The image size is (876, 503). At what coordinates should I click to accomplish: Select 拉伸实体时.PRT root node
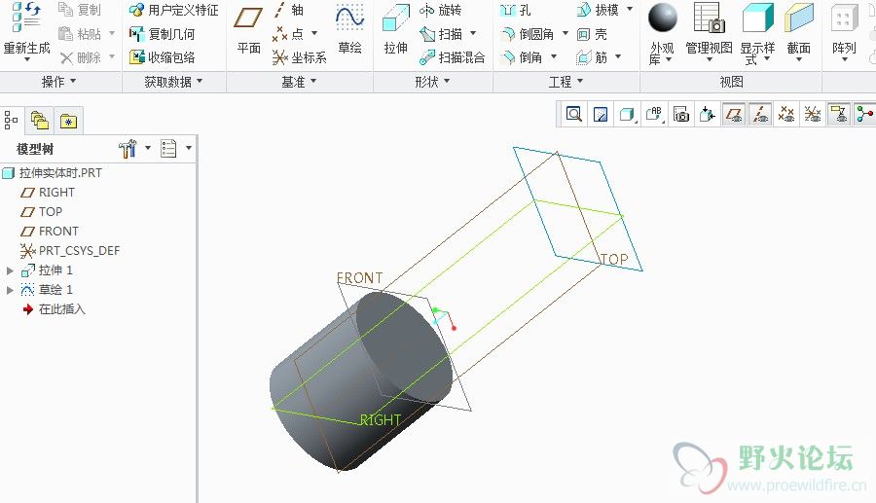(x=53, y=173)
